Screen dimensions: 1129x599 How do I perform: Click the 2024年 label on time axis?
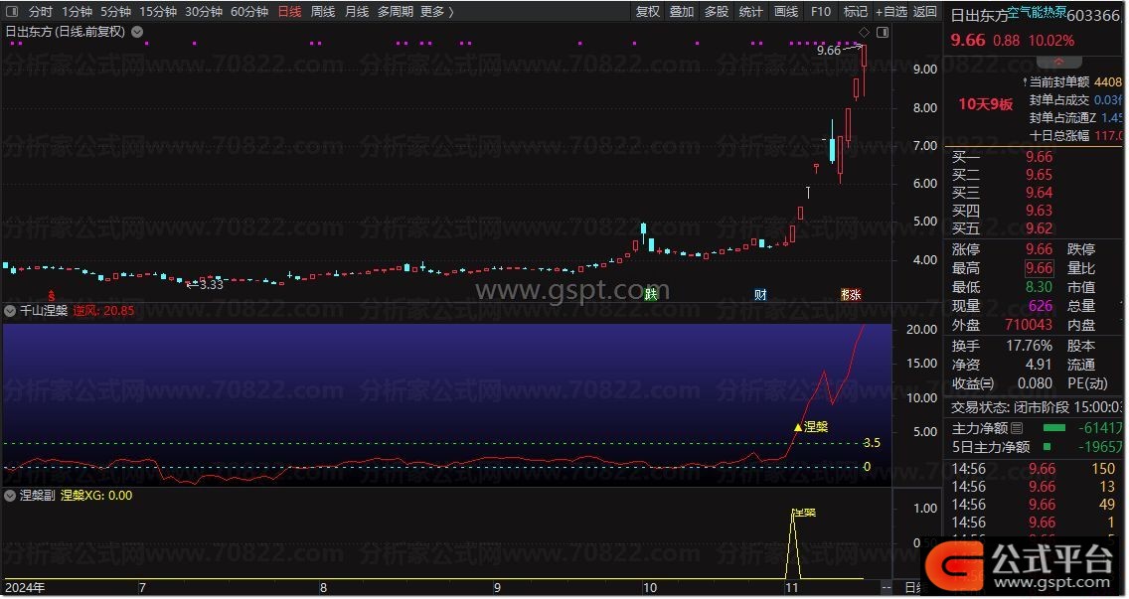[25, 587]
